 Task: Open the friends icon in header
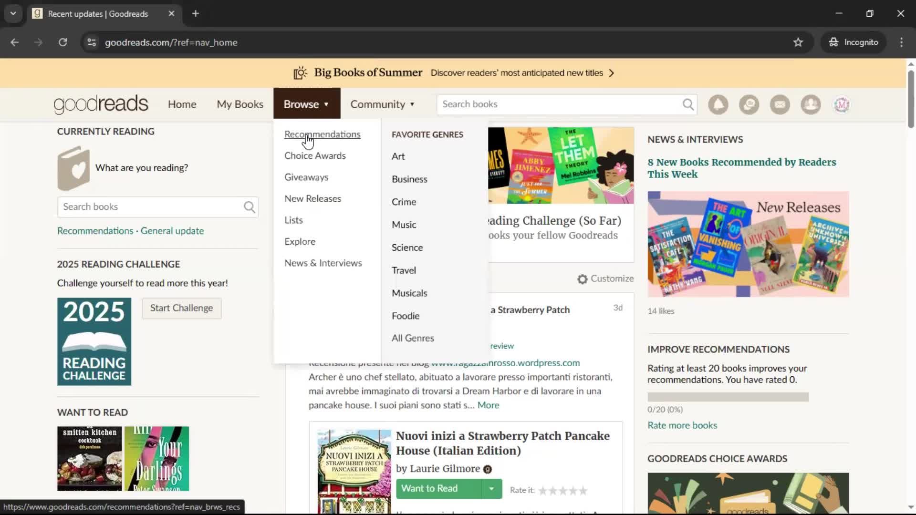coord(811,104)
